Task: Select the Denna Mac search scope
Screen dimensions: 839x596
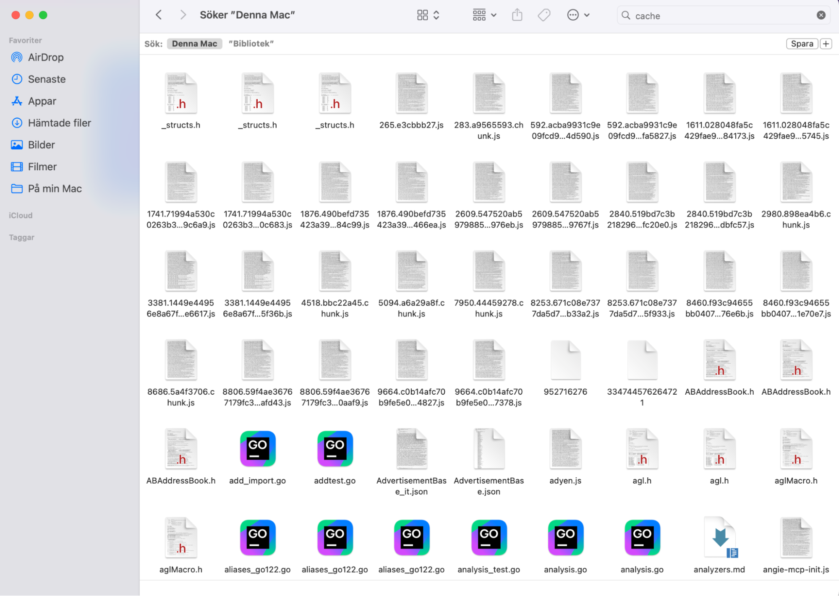Action: pos(194,44)
